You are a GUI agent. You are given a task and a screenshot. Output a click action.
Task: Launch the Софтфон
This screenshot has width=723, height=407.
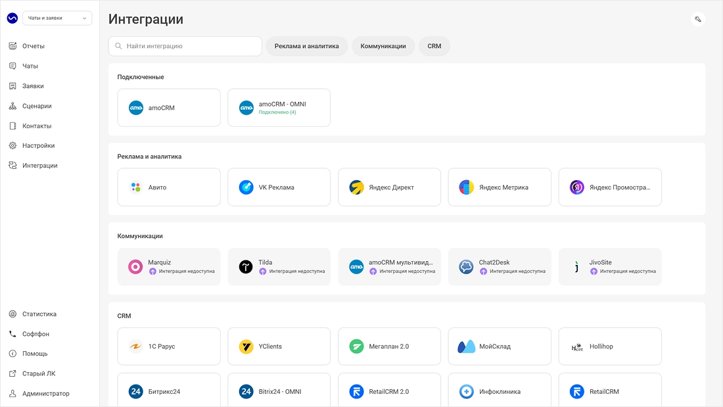pos(35,333)
